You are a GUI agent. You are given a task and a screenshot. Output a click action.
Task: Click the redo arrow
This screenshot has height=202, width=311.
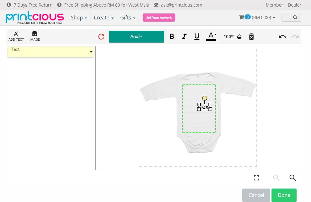click(x=295, y=37)
